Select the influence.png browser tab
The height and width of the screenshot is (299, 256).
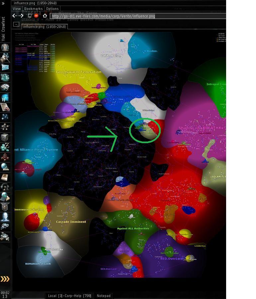(44, 27)
